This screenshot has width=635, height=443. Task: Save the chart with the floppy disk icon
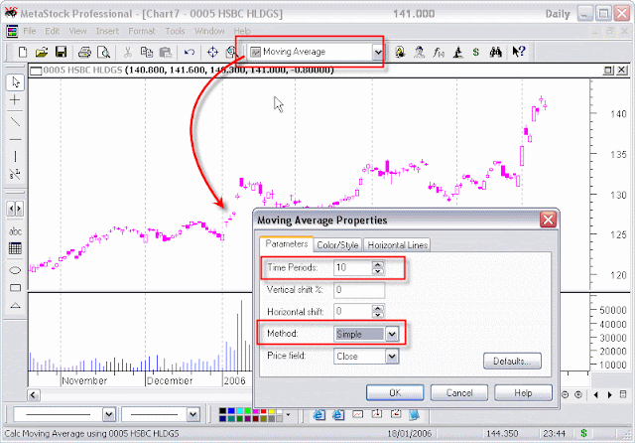point(61,52)
